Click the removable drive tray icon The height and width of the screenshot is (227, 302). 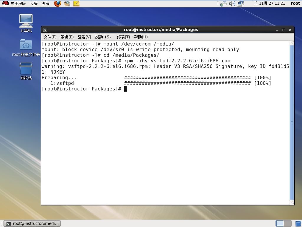pos(224,4)
